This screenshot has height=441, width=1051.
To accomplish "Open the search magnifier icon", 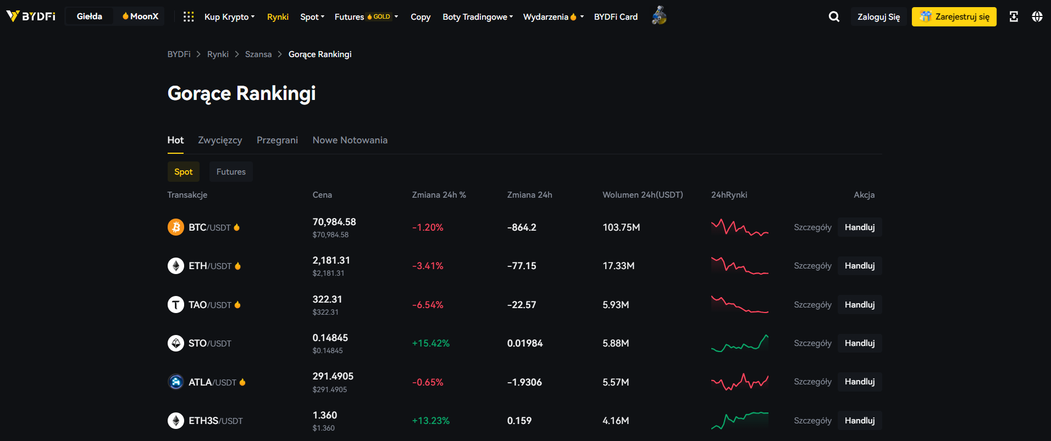I will click(x=834, y=16).
